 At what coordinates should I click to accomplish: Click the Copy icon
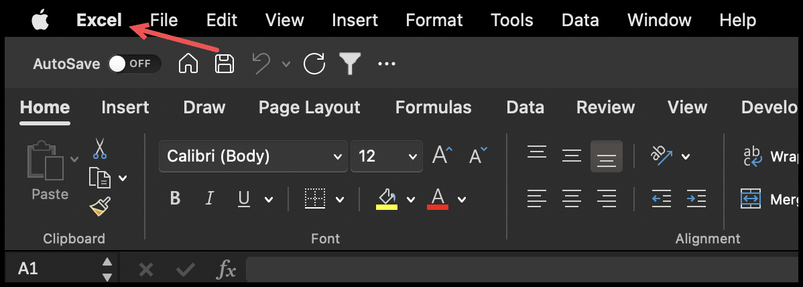[99, 178]
